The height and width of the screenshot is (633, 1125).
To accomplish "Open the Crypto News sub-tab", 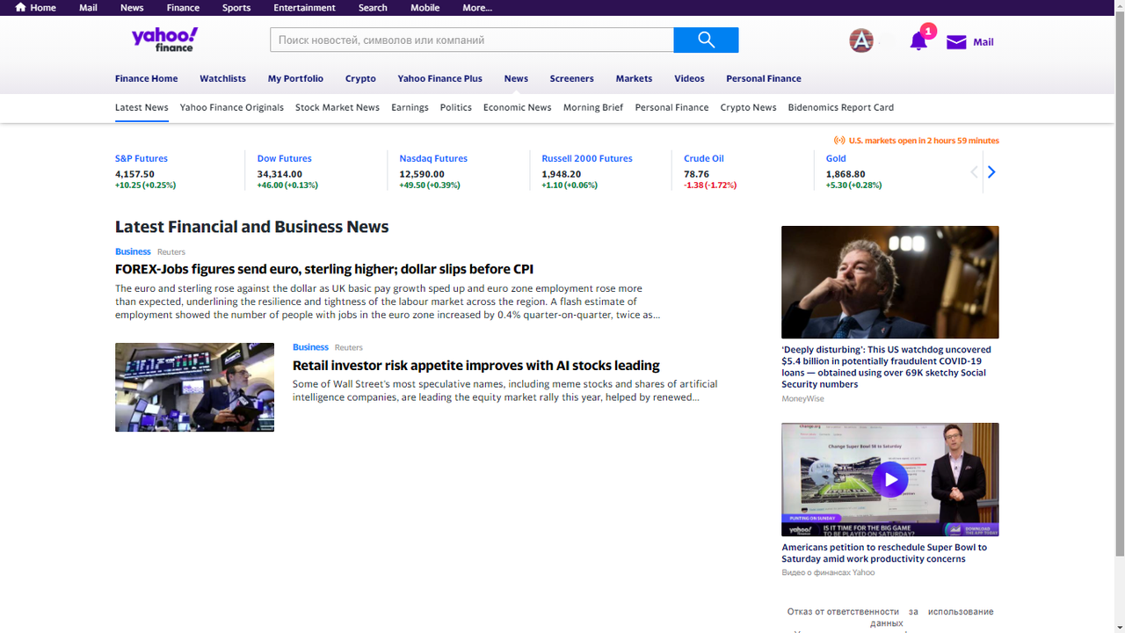I will coord(748,107).
